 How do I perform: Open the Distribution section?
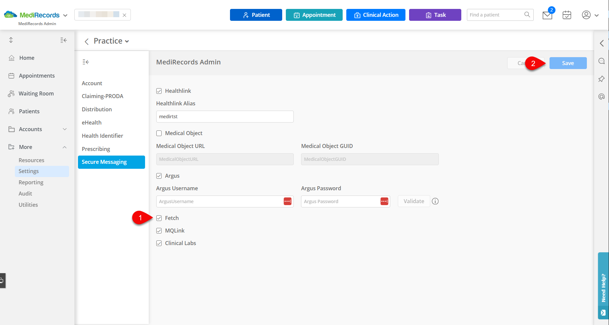(x=97, y=109)
